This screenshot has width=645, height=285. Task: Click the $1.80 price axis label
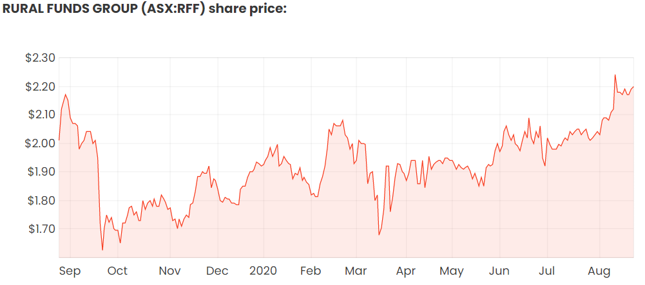40,201
